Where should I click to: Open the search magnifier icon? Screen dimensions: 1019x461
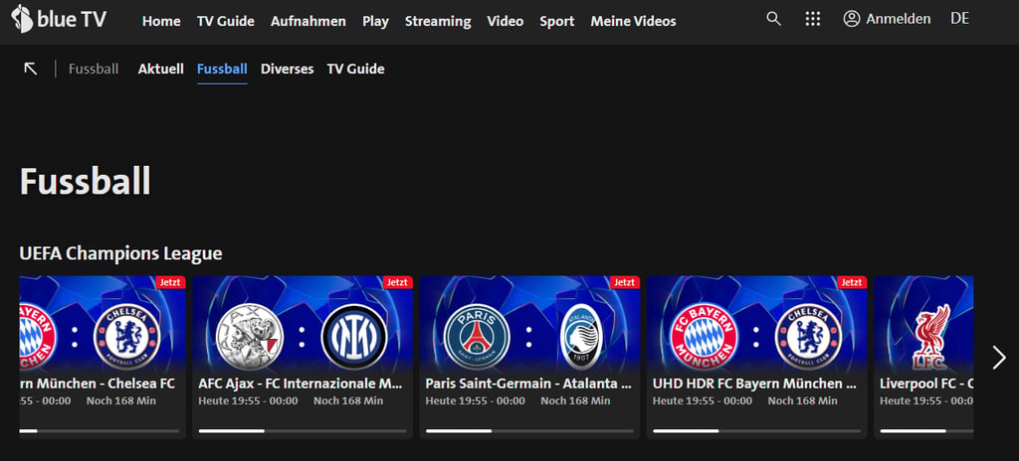click(x=773, y=19)
